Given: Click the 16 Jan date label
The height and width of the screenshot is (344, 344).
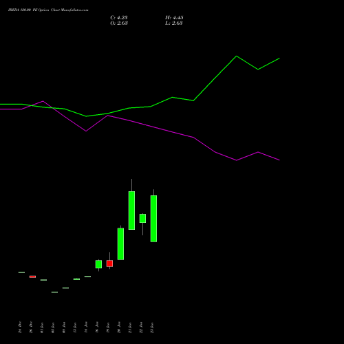Looking at the screenshot, I should tap(97, 327).
